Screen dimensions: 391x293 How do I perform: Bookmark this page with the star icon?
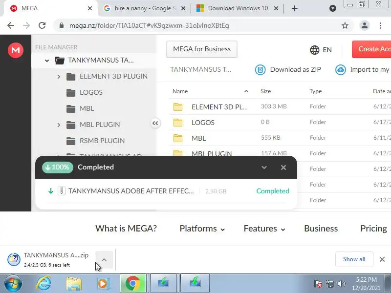click(345, 25)
